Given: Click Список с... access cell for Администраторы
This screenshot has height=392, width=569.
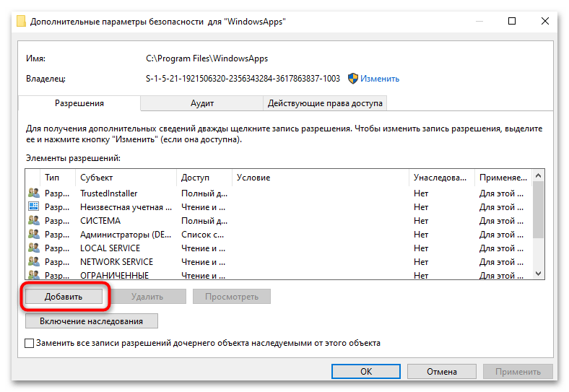Looking at the screenshot, I should pyautogui.click(x=202, y=235).
